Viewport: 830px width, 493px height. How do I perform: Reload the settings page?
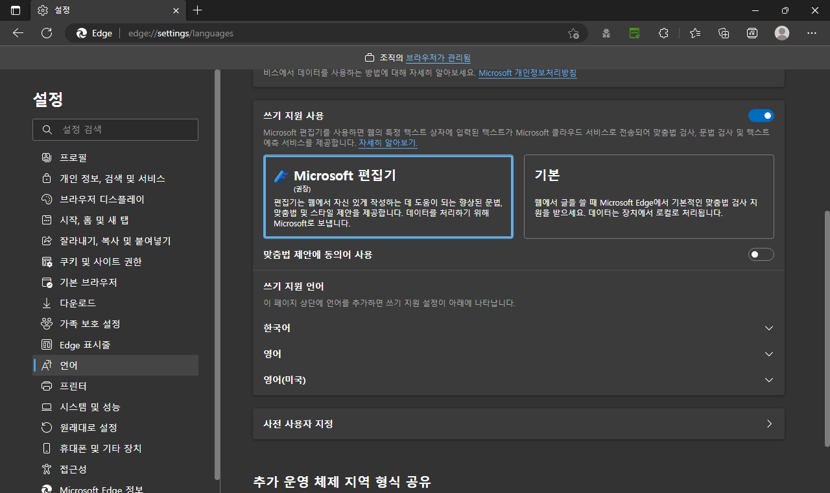click(x=47, y=33)
